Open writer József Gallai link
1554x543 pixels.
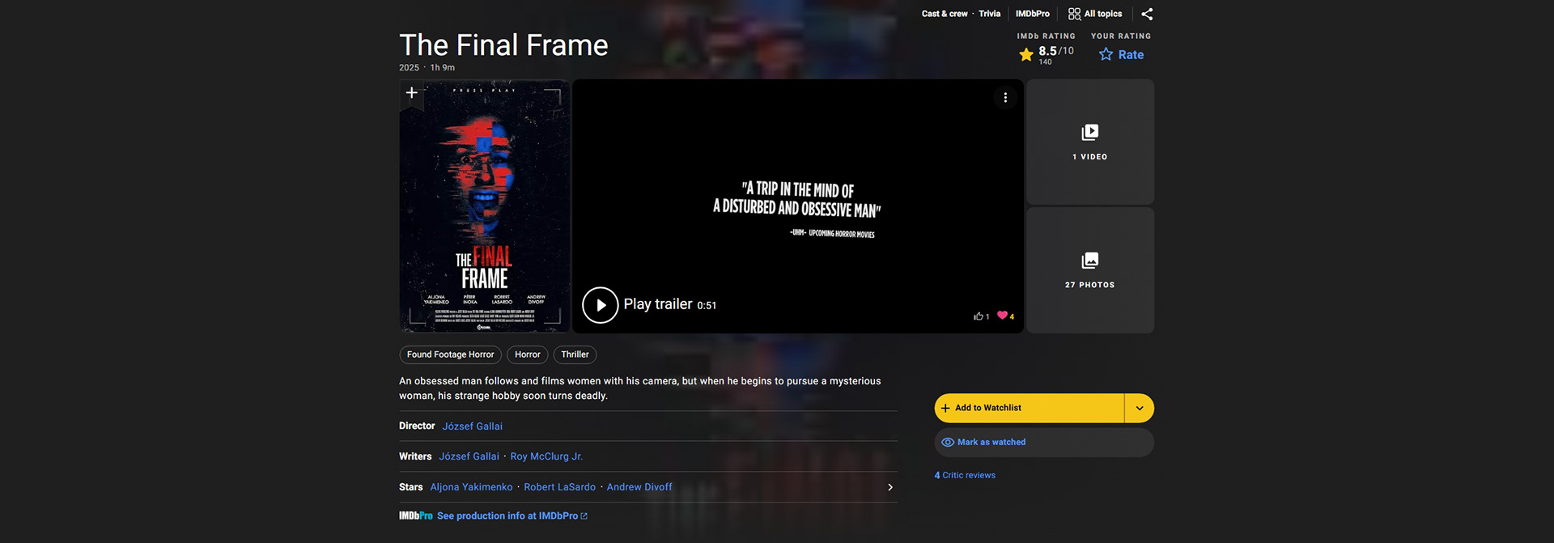pos(469,456)
